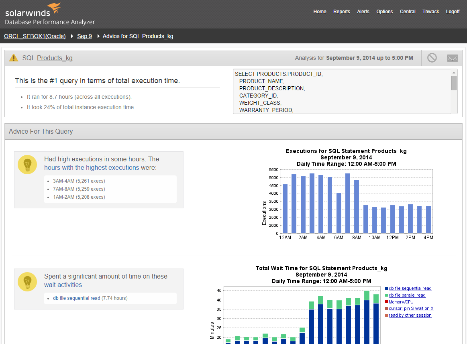The image size is (467, 344).
Task: Click the Sep 9 breadcrumb link
Action: [84, 36]
